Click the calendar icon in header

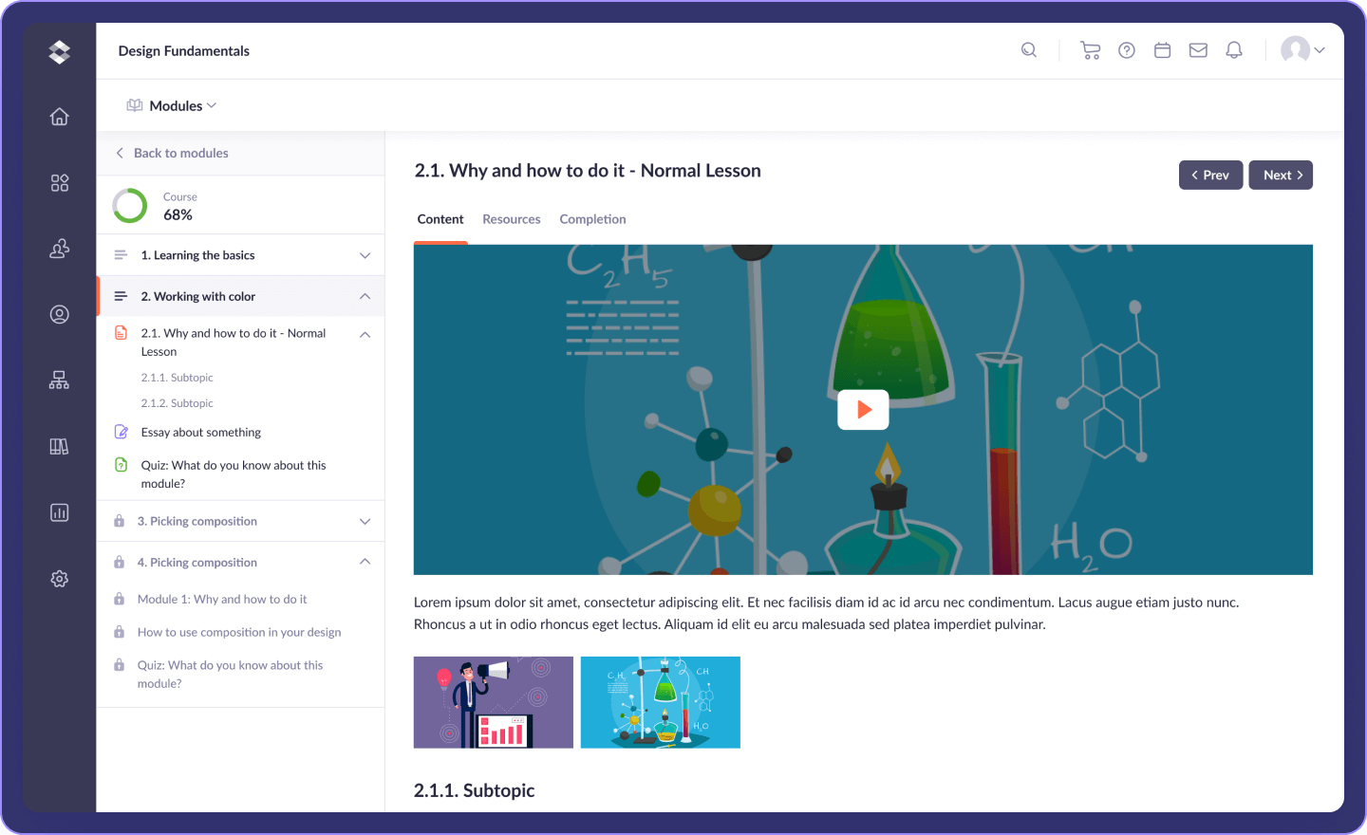[1162, 50]
